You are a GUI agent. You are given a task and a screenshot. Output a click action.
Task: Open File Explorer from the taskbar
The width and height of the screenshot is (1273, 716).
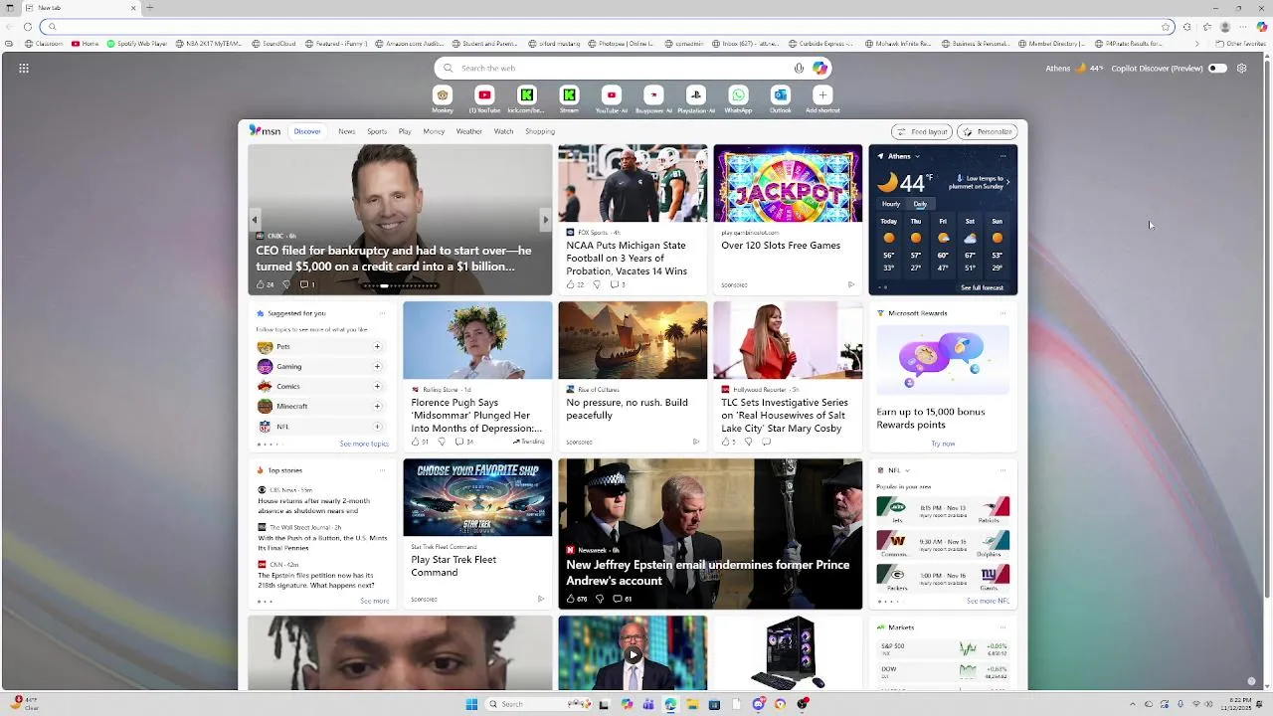[692, 704]
